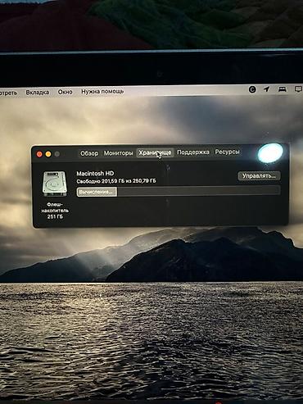Select the Хранилище tab
This screenshot has height=404, width=303.
tap(155, 152)
